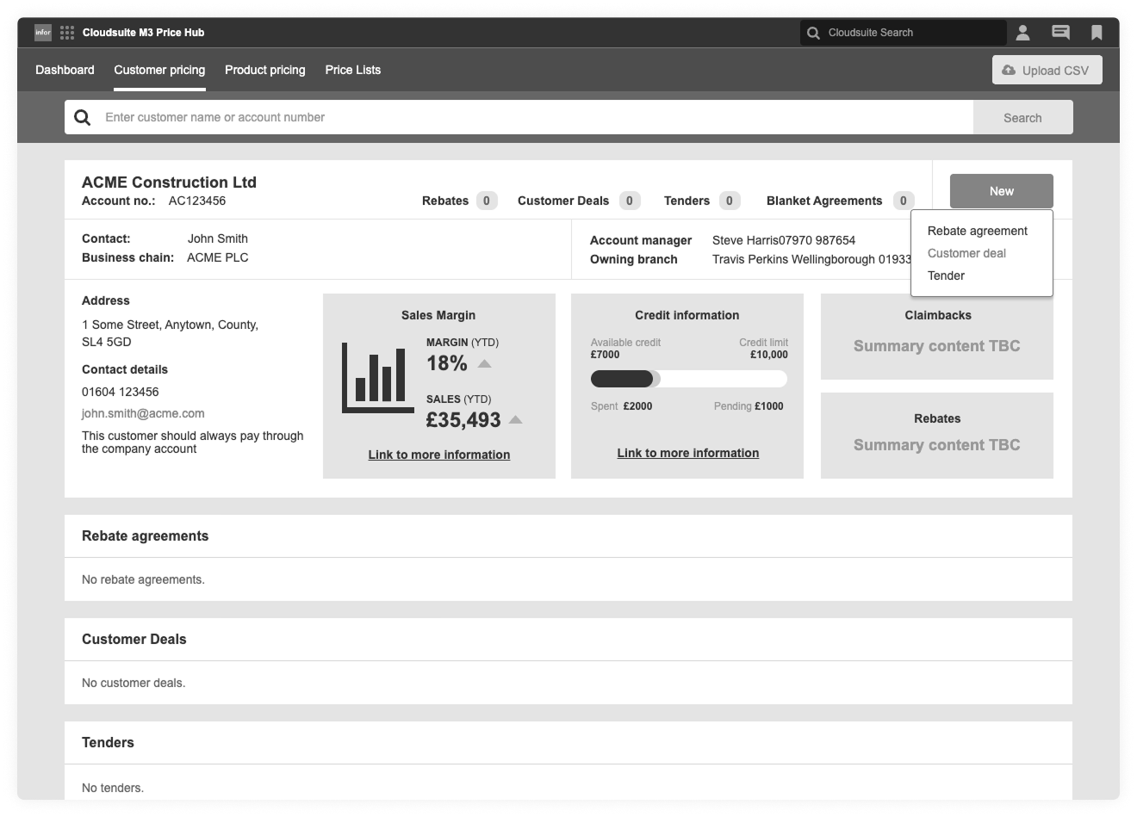Click the 'No rebate agreements.' text
The image size is (1137, 817).
[143, 579]
